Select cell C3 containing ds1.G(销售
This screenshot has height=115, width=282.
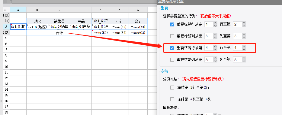click(x=59, y=27)
